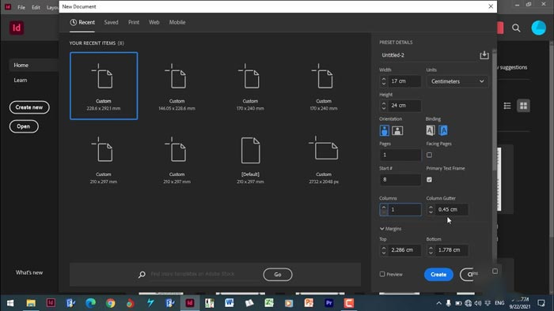Image resolution: width=554 pixels, height=311 pixels.
Task: Click the microphone icon in the system tray
Action: 449,303
